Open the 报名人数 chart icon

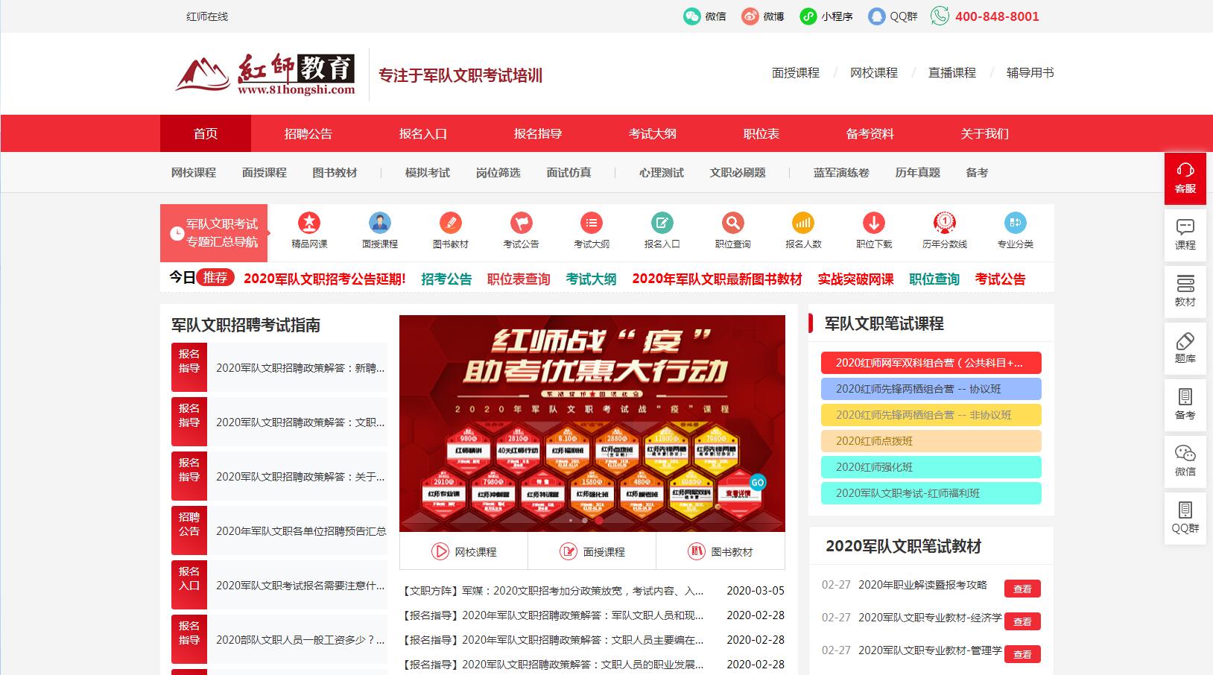[802, 223]
